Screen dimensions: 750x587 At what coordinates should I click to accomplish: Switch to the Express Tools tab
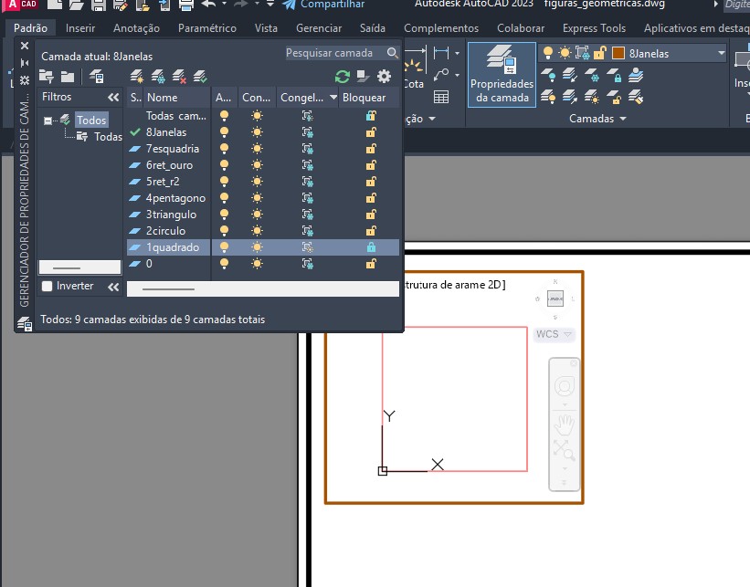point(594,28)
